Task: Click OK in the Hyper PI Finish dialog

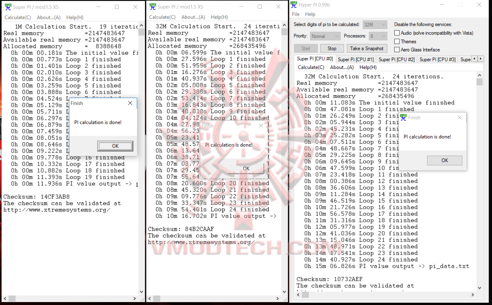Action: point(445,160)
